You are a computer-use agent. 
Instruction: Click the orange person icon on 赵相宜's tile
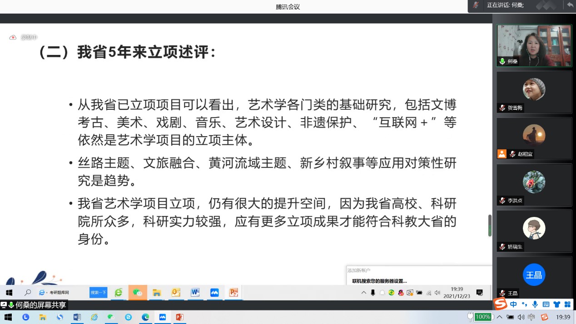502,154
